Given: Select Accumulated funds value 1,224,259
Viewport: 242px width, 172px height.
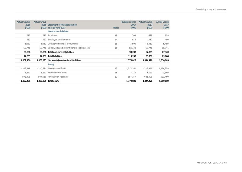Looking at the screenshot, I should [x=164, y=68].
